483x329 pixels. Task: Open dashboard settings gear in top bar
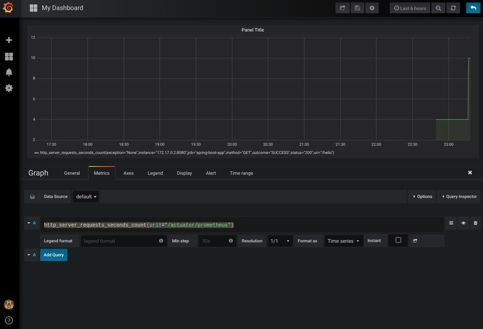372,8
